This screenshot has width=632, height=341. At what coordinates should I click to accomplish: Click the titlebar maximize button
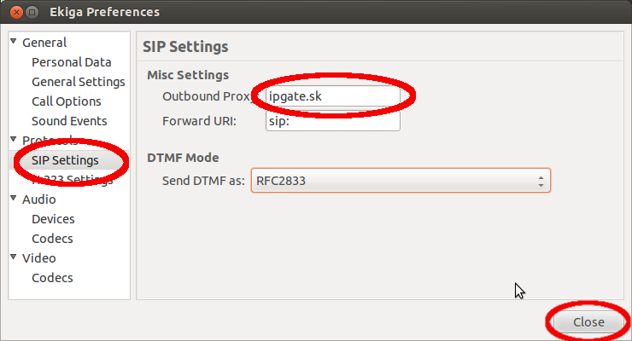[x=32, y=13]
